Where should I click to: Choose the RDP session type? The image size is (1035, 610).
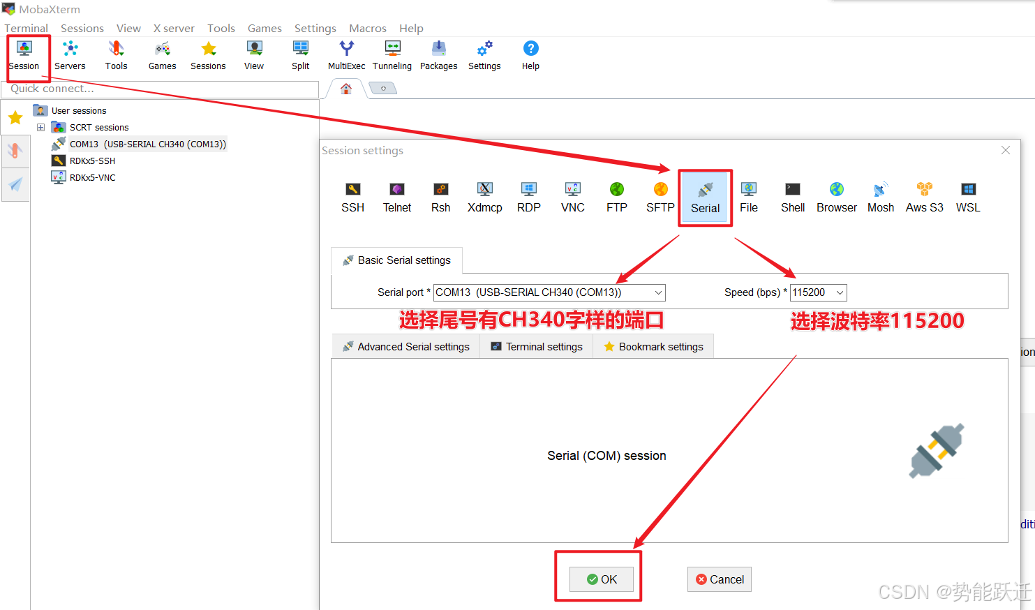(x=529, y=198)
